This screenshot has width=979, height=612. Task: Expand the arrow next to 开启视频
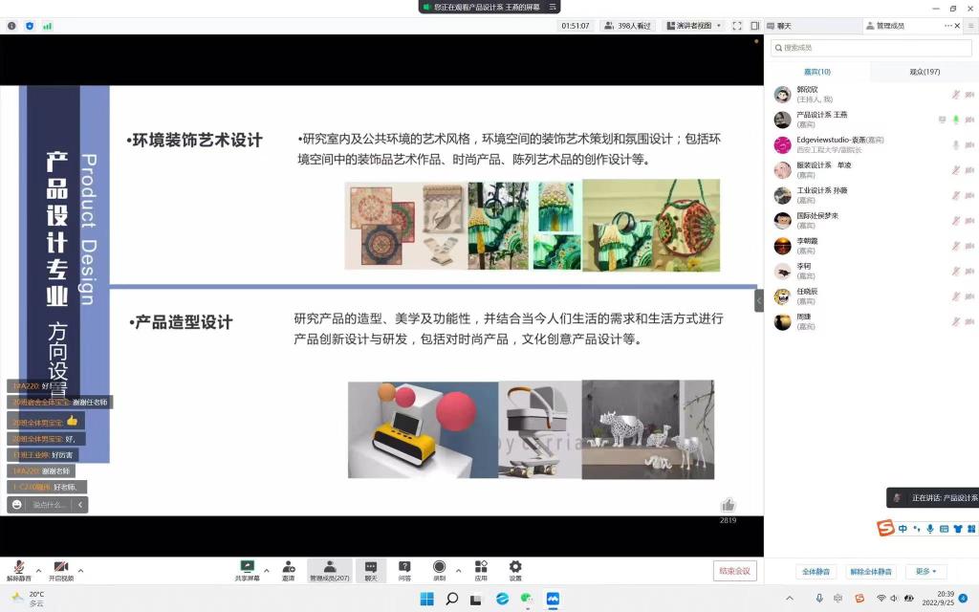point(80,570)
